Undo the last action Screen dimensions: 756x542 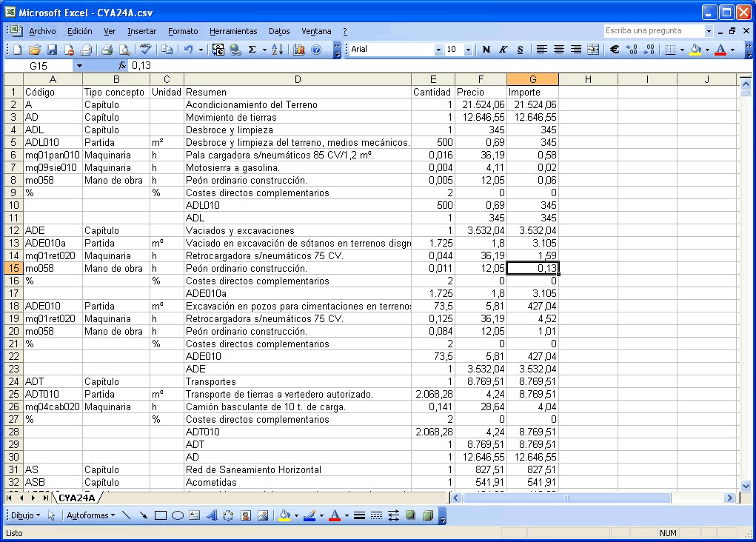pos(189,50)
